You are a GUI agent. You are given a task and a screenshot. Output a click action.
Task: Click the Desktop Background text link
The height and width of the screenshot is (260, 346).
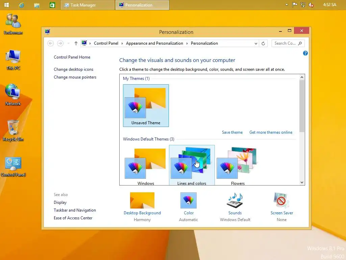[142, 213]
